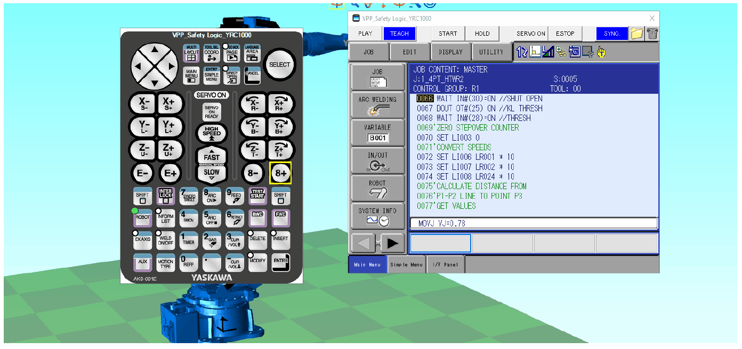The width and height of the screenshot is (742, 349).
Task: Click the pendant keypad icon beside the folder
Action: (x=651, y=34)
